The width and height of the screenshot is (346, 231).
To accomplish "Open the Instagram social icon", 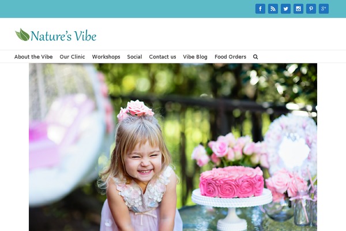I will (298, 9).
